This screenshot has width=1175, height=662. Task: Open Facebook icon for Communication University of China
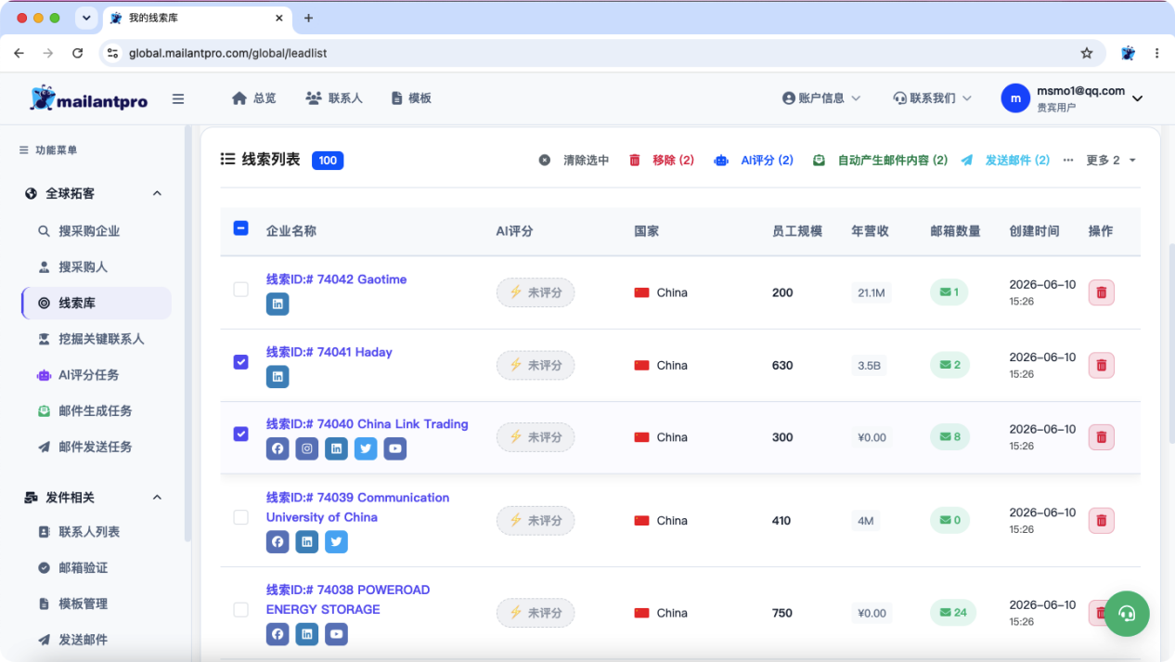coord(278,541)
